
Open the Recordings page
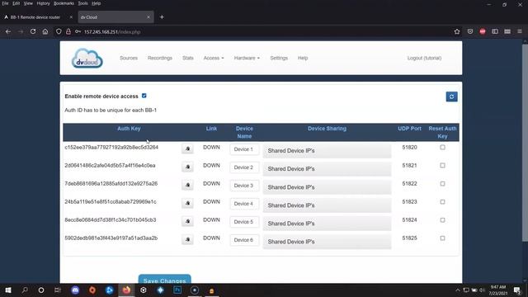click(160, 58)
